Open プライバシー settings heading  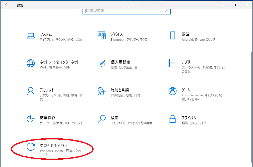[190, 118]
